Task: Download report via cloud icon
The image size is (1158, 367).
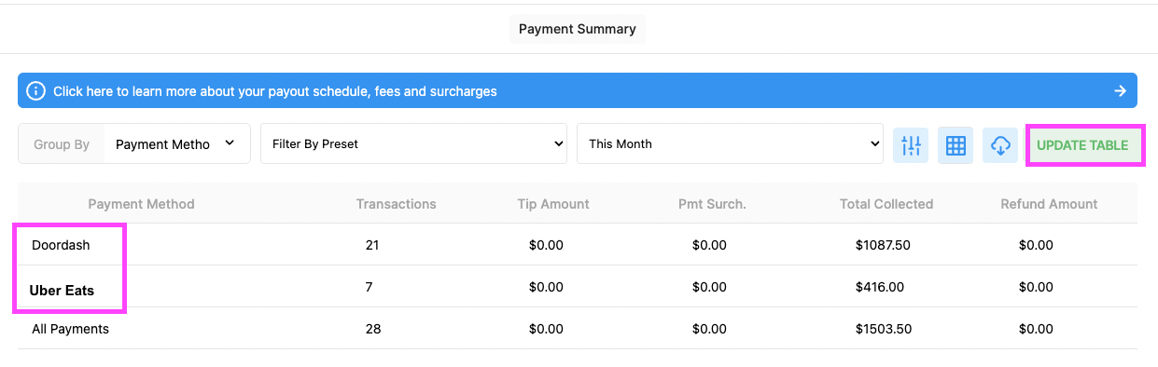Action: (x=1000, y=145)
